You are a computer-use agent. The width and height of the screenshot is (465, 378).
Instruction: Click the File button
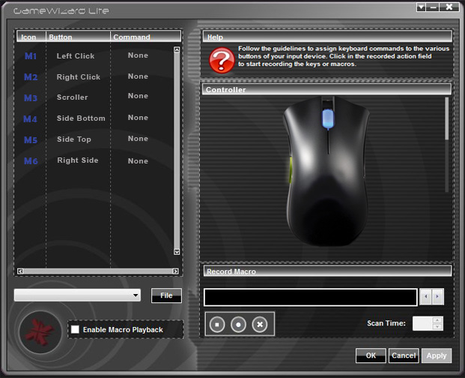[166, 295]
